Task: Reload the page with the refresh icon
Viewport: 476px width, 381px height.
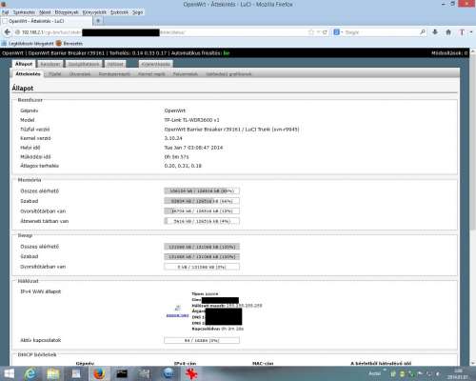Action: (x=325, y=32)
